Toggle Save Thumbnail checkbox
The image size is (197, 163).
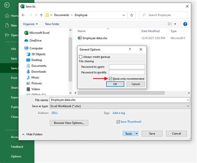[x=118, y=122]
